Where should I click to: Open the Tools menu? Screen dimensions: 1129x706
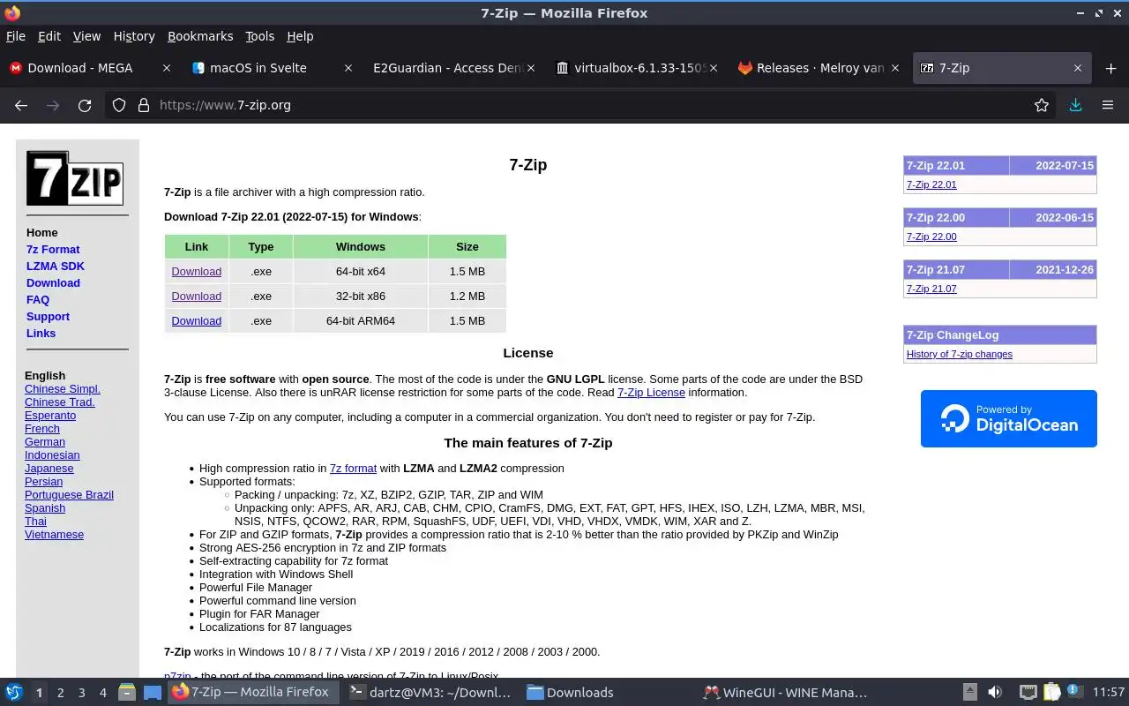tap(259, 36)
